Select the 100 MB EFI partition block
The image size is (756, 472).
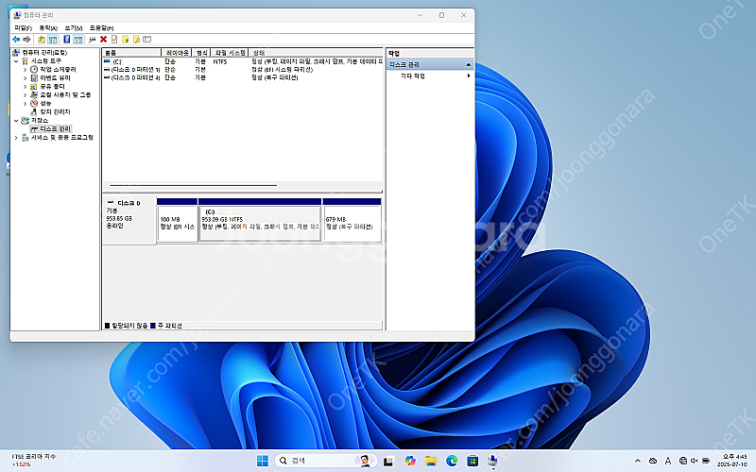point(177,220)
